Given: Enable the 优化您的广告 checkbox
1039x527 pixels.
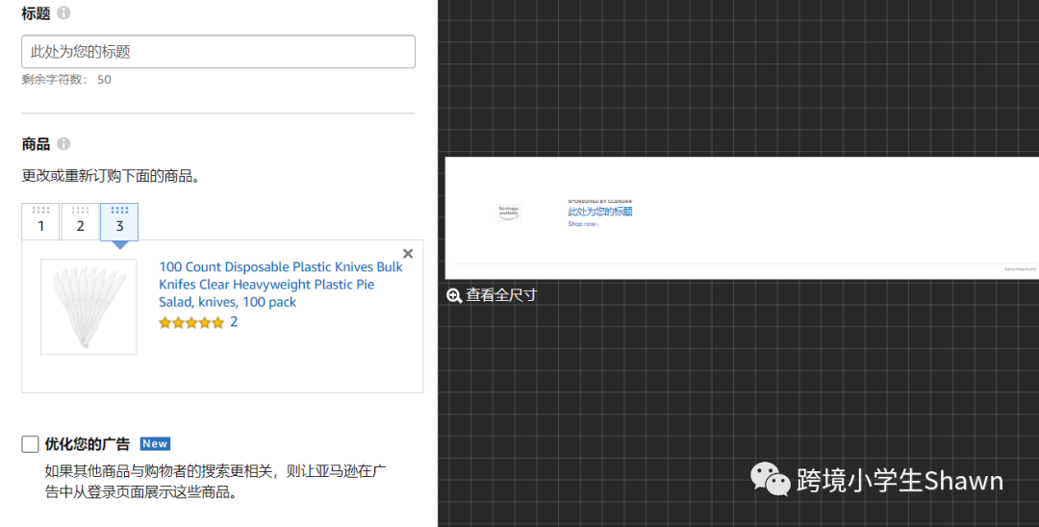Looking at the screenshot, I should click(x=31, y=444).
